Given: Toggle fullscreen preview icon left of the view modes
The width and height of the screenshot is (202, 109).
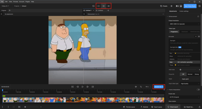Looking at the screenshot, I should click(x=93, y=6).
